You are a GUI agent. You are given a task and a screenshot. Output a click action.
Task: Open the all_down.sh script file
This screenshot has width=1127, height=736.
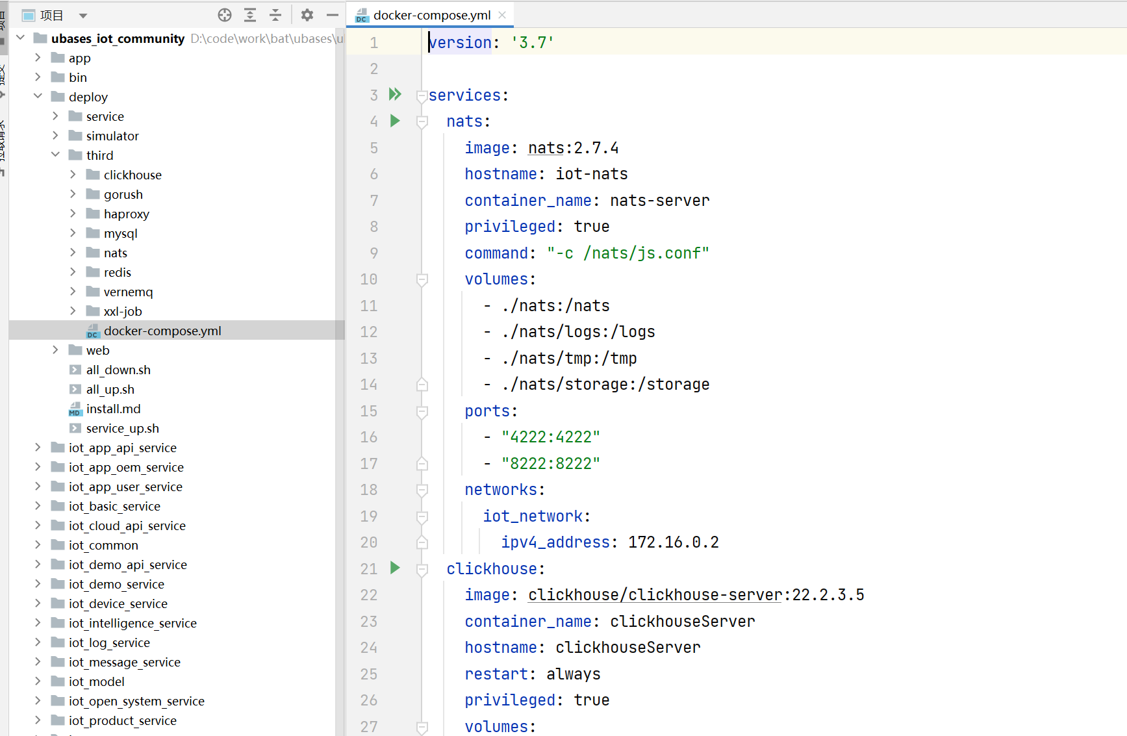pyautogui.click(x=118, y=370)
